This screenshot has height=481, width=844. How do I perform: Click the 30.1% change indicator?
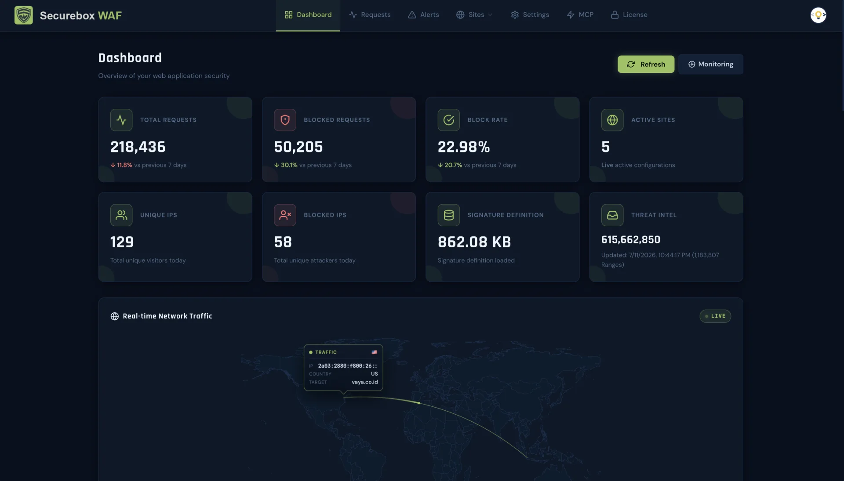pyautogui.click(x=286, y=165)
